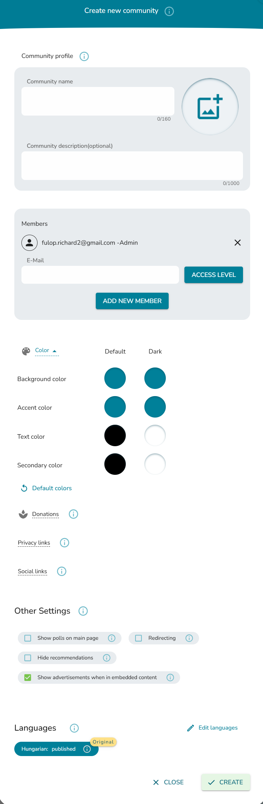The height and width of the screenshot is (804, 263).
Task: Click the Add New Member button
Action: tap(132, 301)
